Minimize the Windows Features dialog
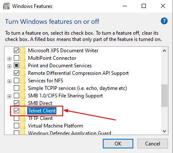The height and width of the screenshot is (153, 173). click(x=125, y=6)
